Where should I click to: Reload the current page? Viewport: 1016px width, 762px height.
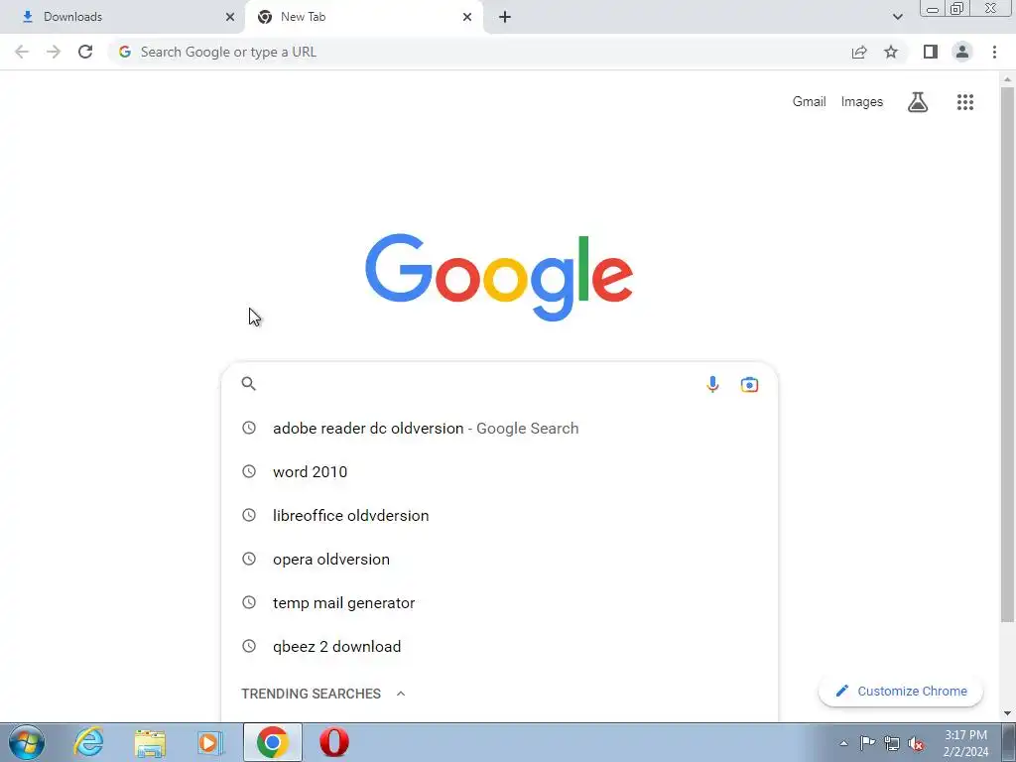[85, 52]
